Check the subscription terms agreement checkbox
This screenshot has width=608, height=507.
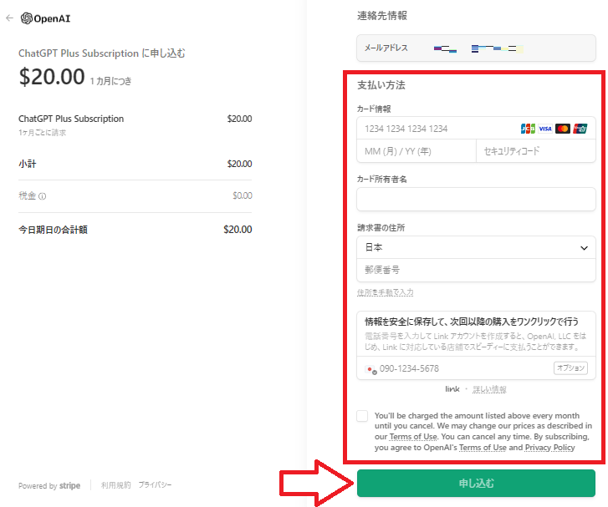pyautogui.click(x=362, y=416)
